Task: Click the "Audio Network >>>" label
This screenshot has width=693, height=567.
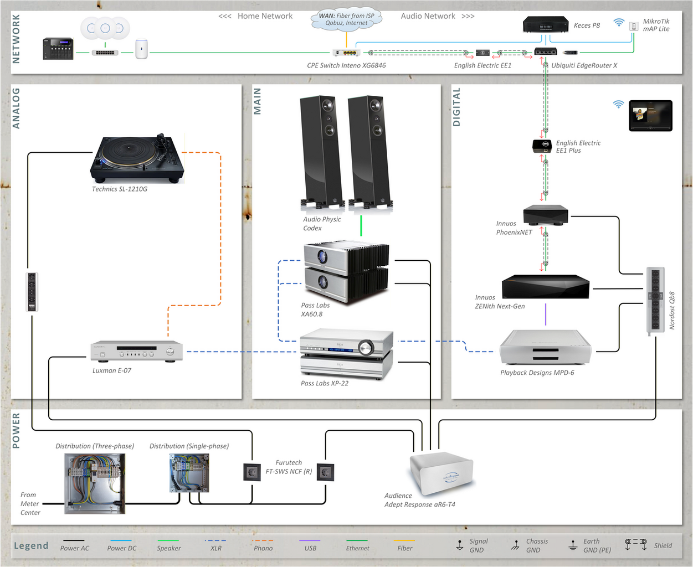Action: point(438,16)
